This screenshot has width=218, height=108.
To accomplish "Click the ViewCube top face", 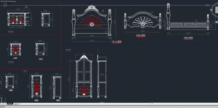I will 217,10.
